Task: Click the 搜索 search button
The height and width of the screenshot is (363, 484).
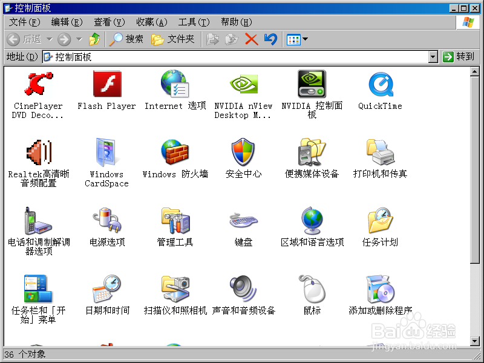Action: (126, 39)
